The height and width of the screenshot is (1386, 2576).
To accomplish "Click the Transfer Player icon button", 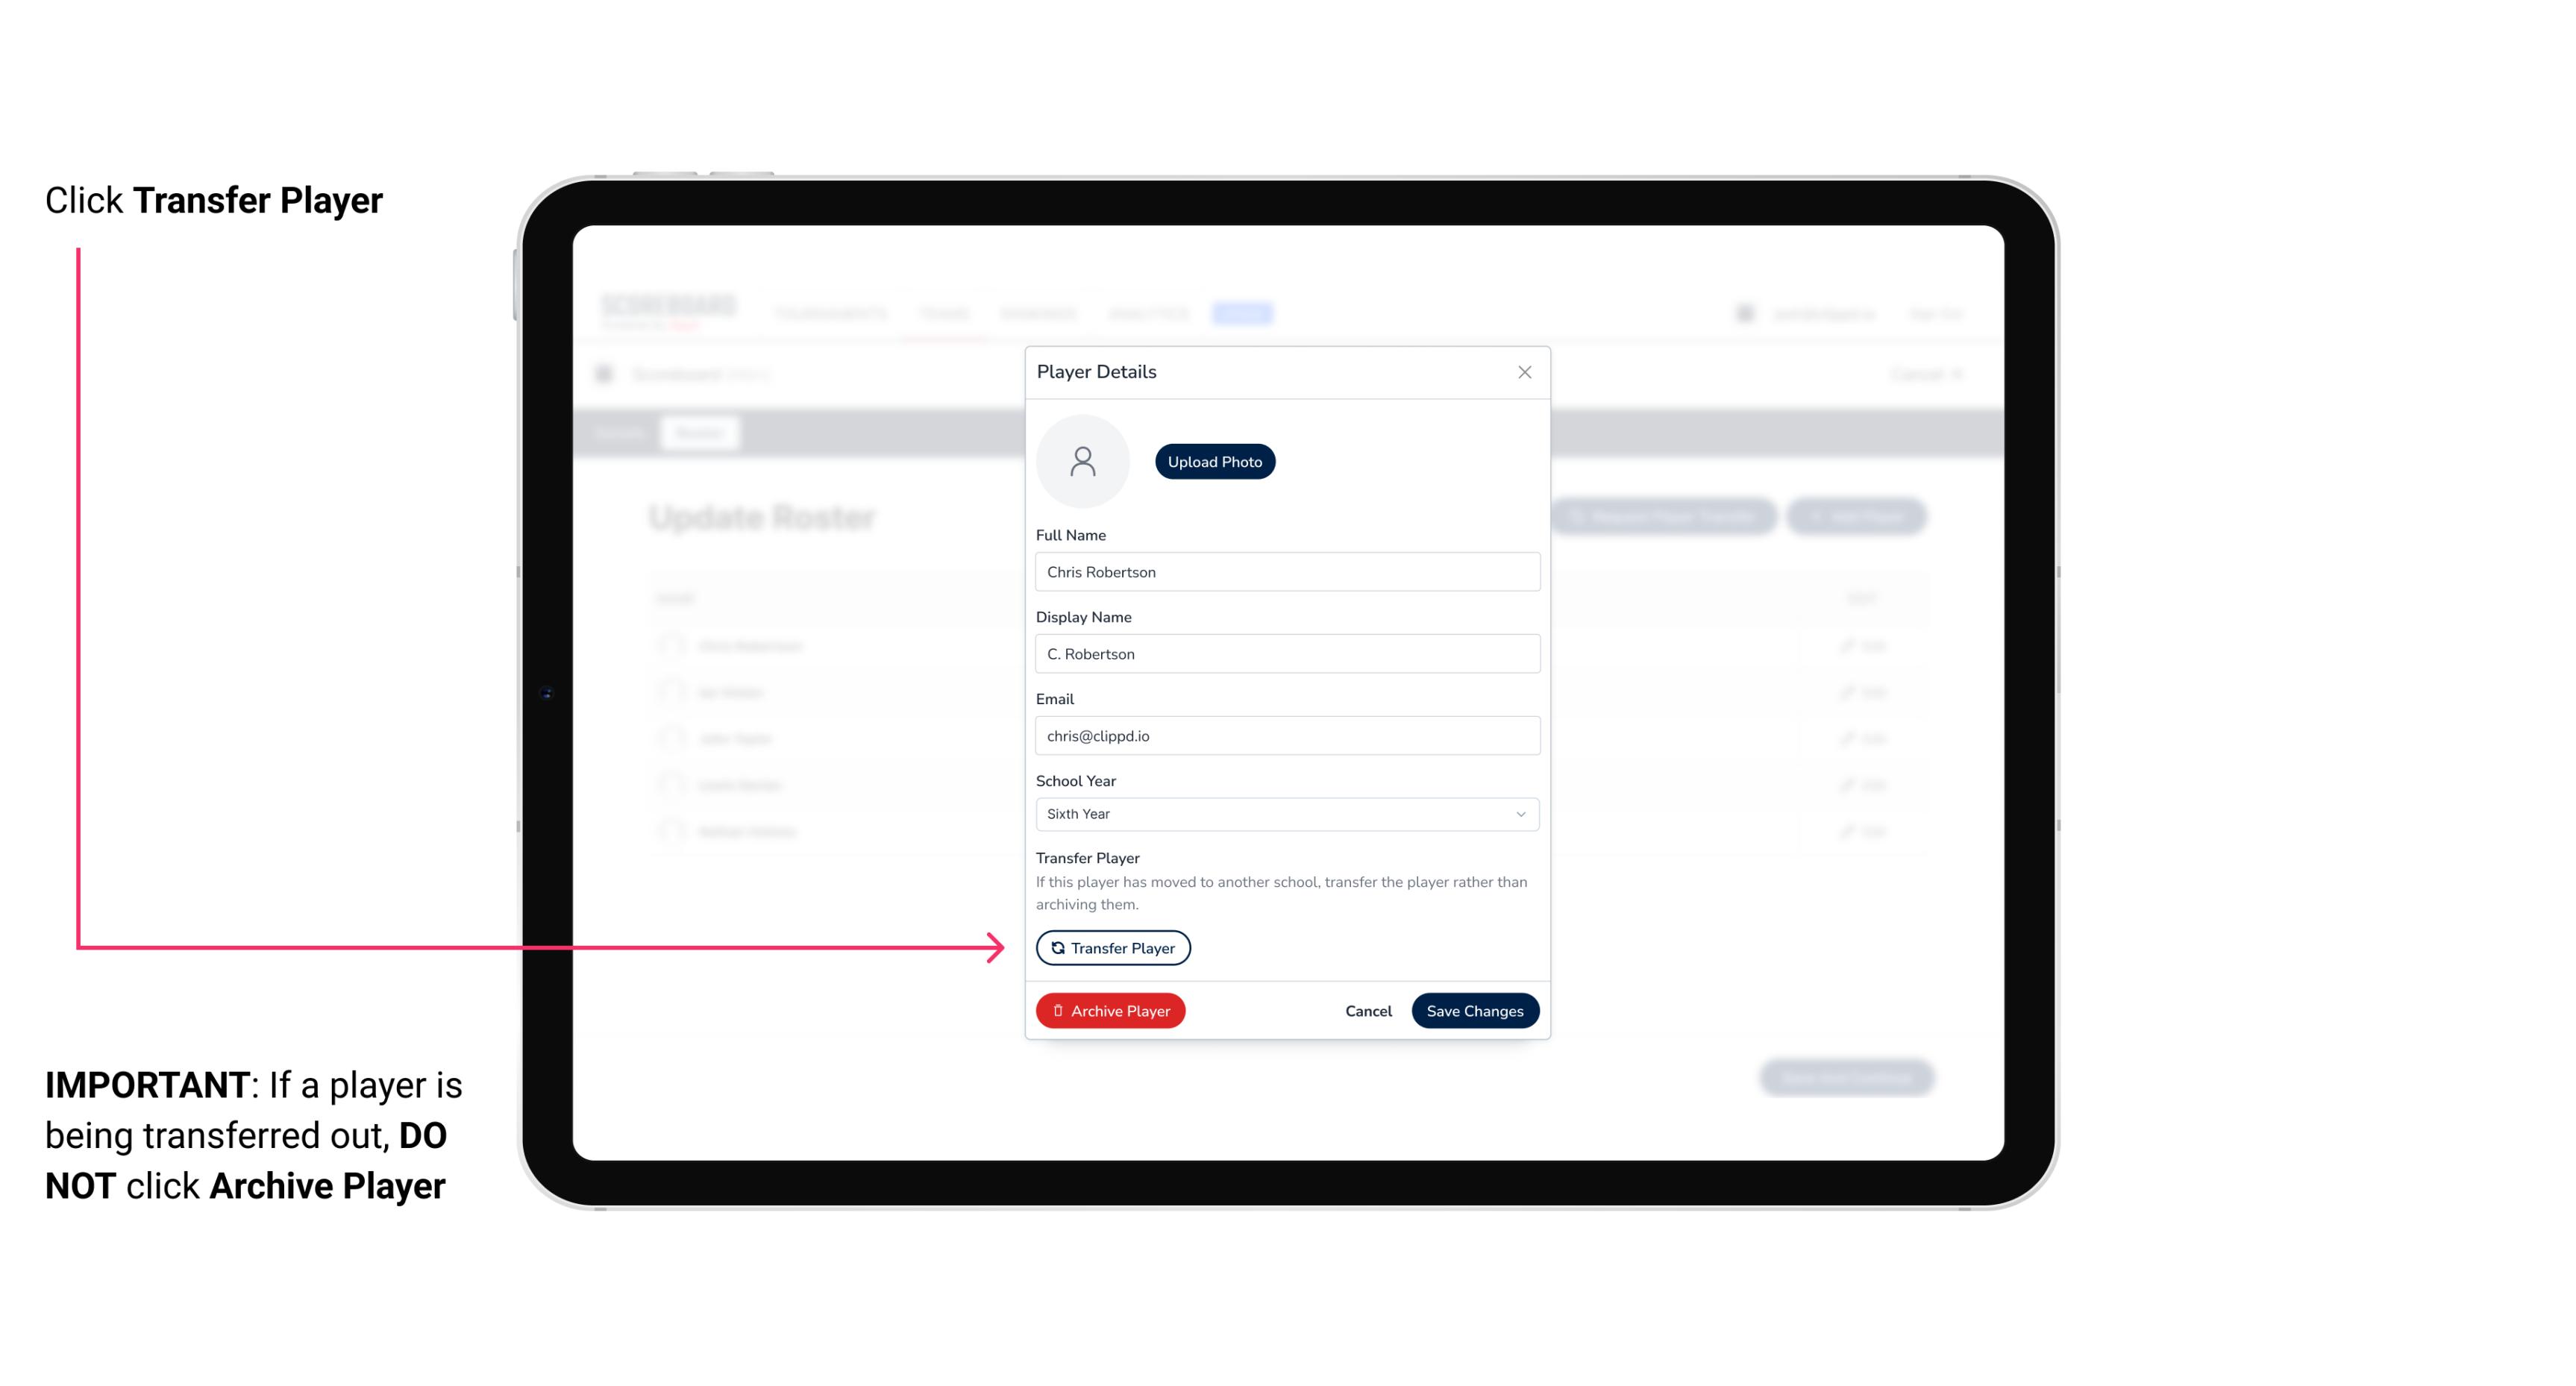I will tap(1112, 947).
